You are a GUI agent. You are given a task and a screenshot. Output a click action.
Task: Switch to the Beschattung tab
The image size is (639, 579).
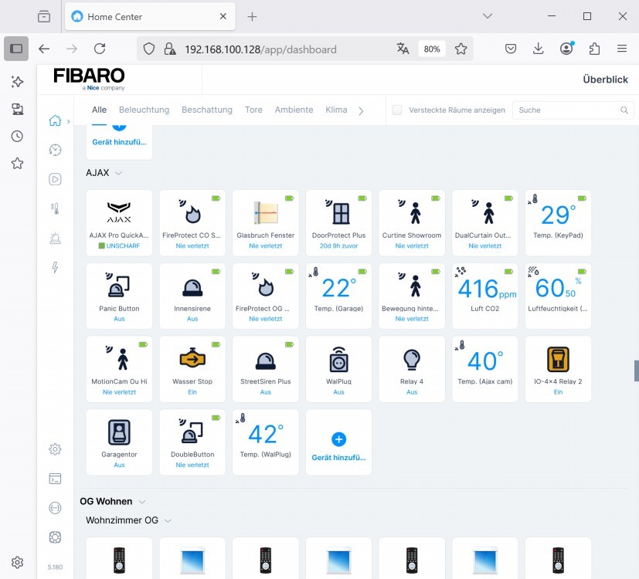coord(206,110)
